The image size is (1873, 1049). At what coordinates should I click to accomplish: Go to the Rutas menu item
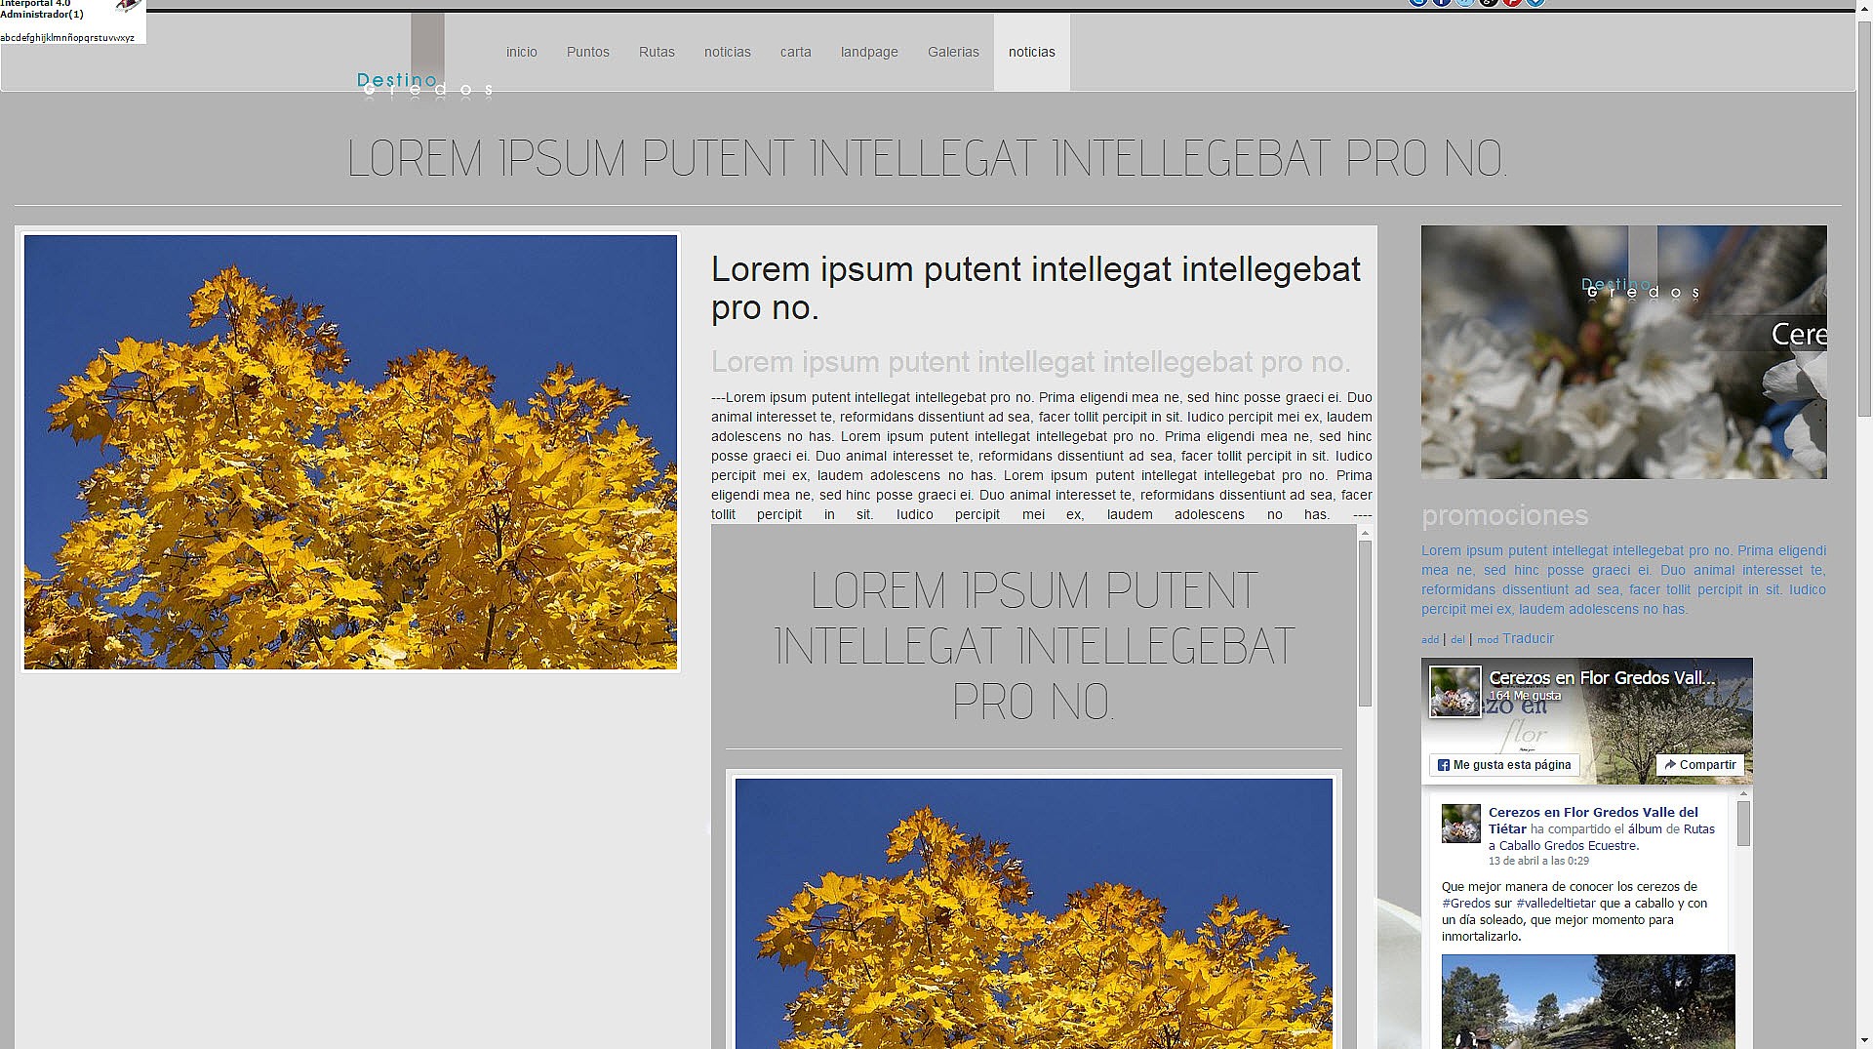click(657, 52)
